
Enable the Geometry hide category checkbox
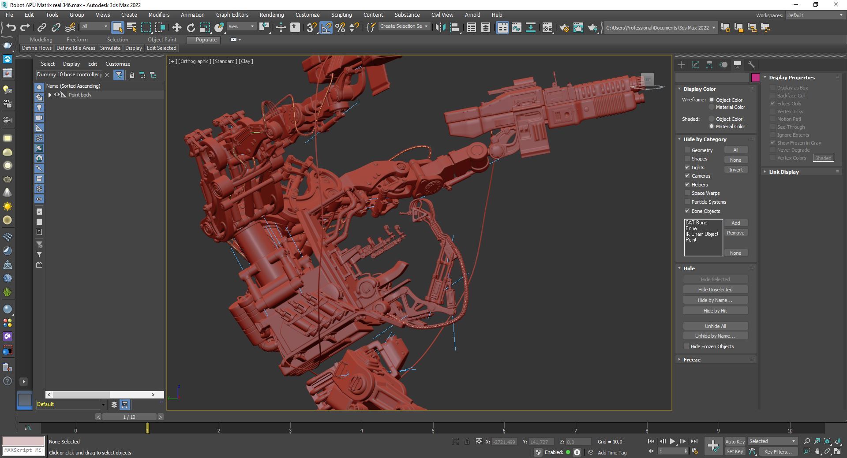point(687,150)
